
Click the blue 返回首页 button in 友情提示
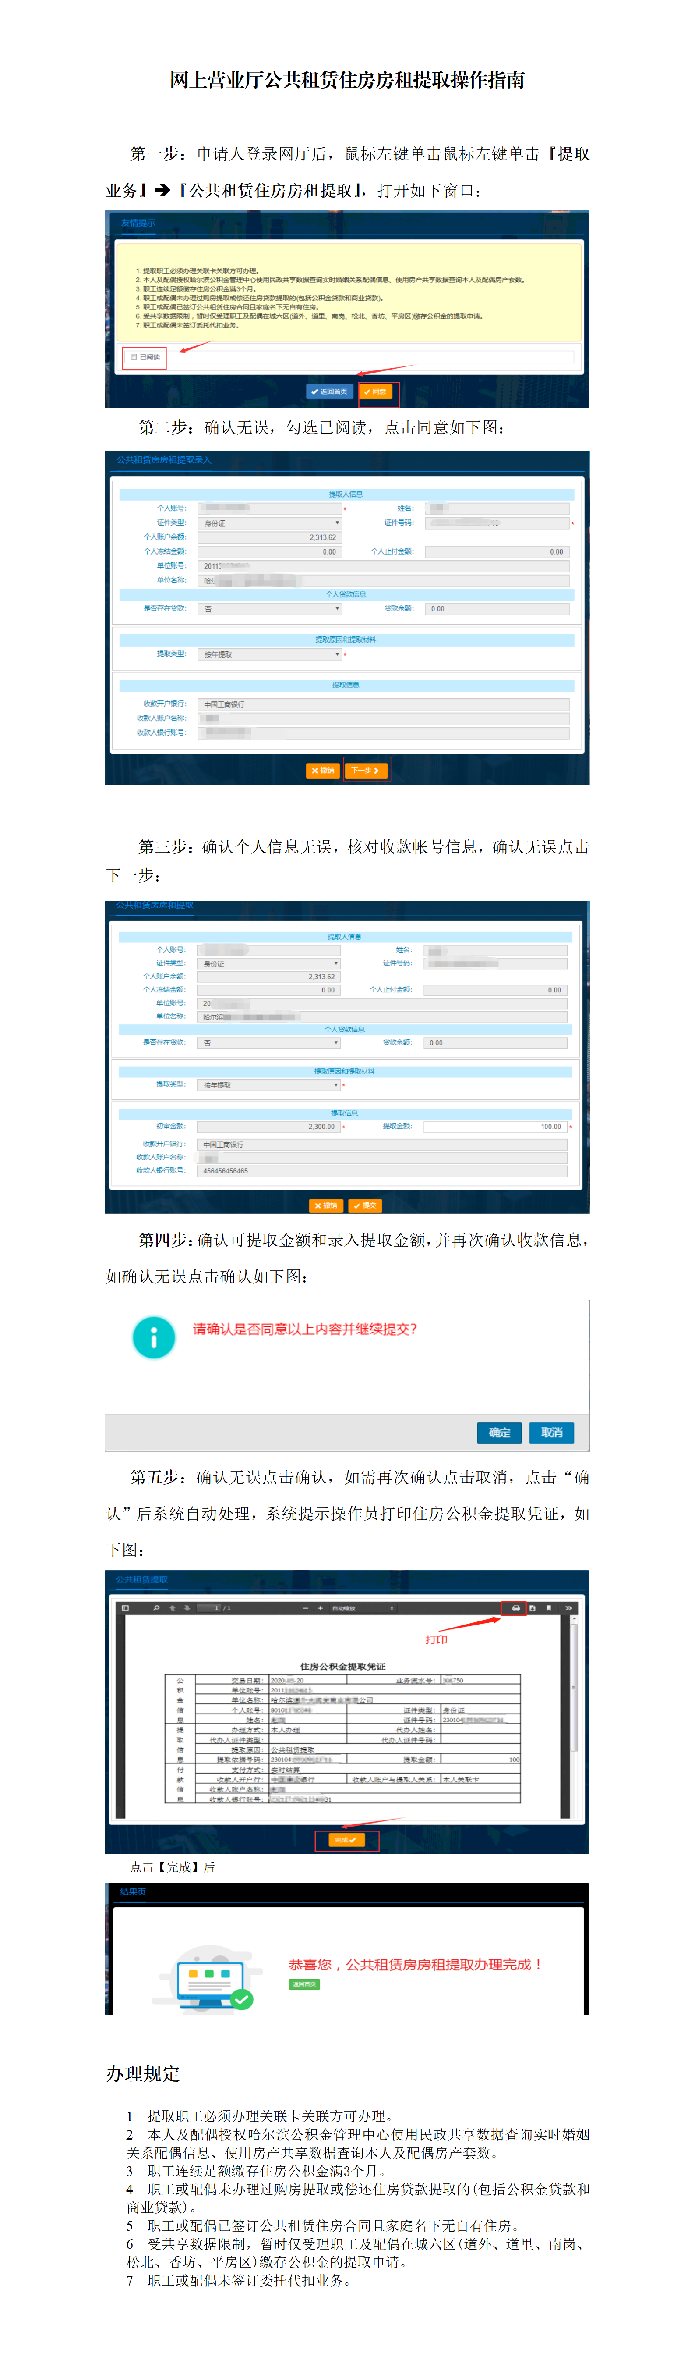(x=329, y=391)
